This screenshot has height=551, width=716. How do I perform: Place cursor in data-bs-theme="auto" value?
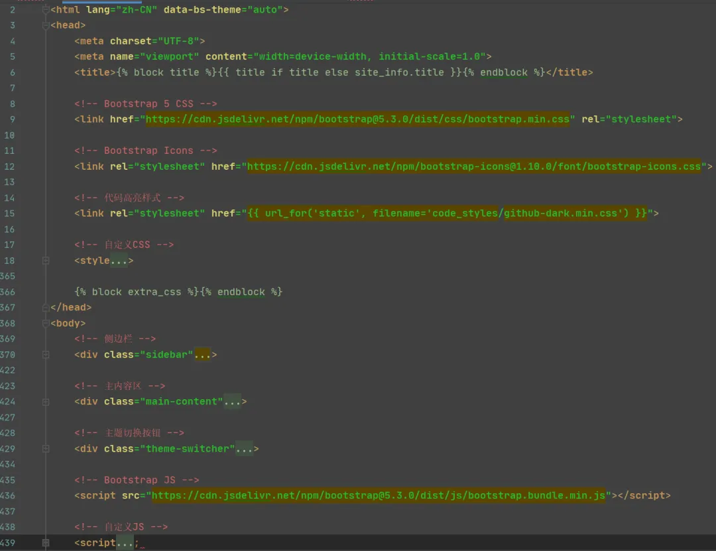coord(265,9)
